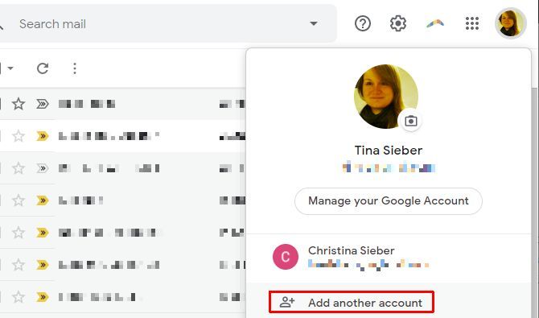Open the Google apps grid
Image resolution: width=539 pixels, height=318 pixels.
(472, 23)
